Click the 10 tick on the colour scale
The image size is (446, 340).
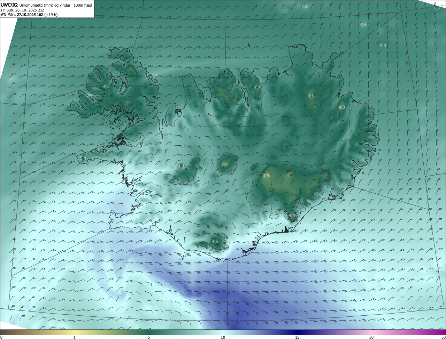point(223,337)
